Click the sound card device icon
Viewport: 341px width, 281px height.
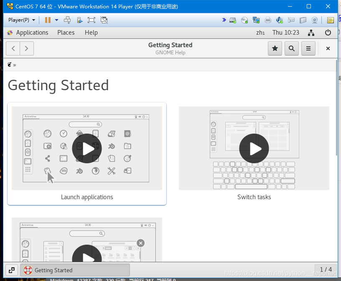click(x=279, y=20)
